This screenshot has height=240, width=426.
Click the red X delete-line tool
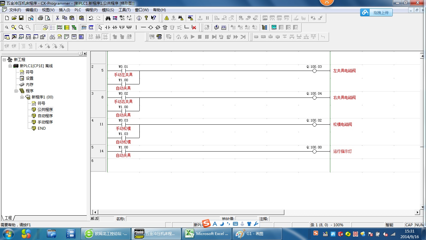coord(194,27)
